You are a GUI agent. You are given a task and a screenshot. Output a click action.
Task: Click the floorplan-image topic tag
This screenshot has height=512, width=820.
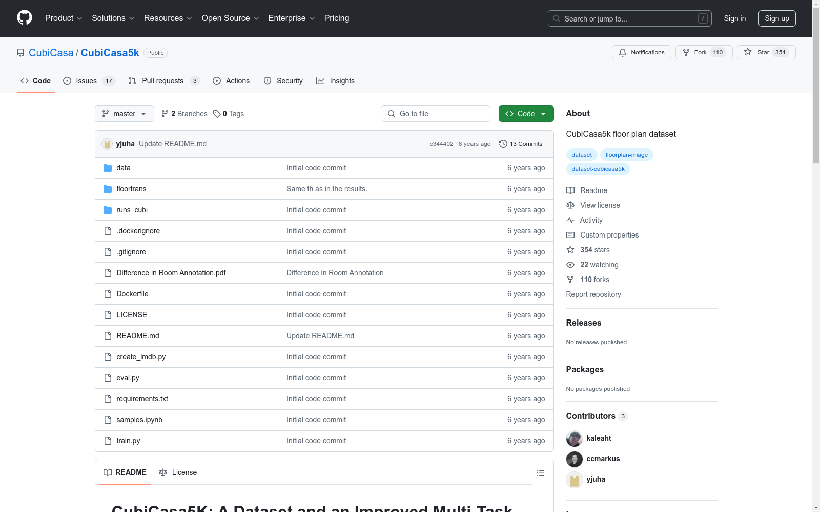coord(627,155)
